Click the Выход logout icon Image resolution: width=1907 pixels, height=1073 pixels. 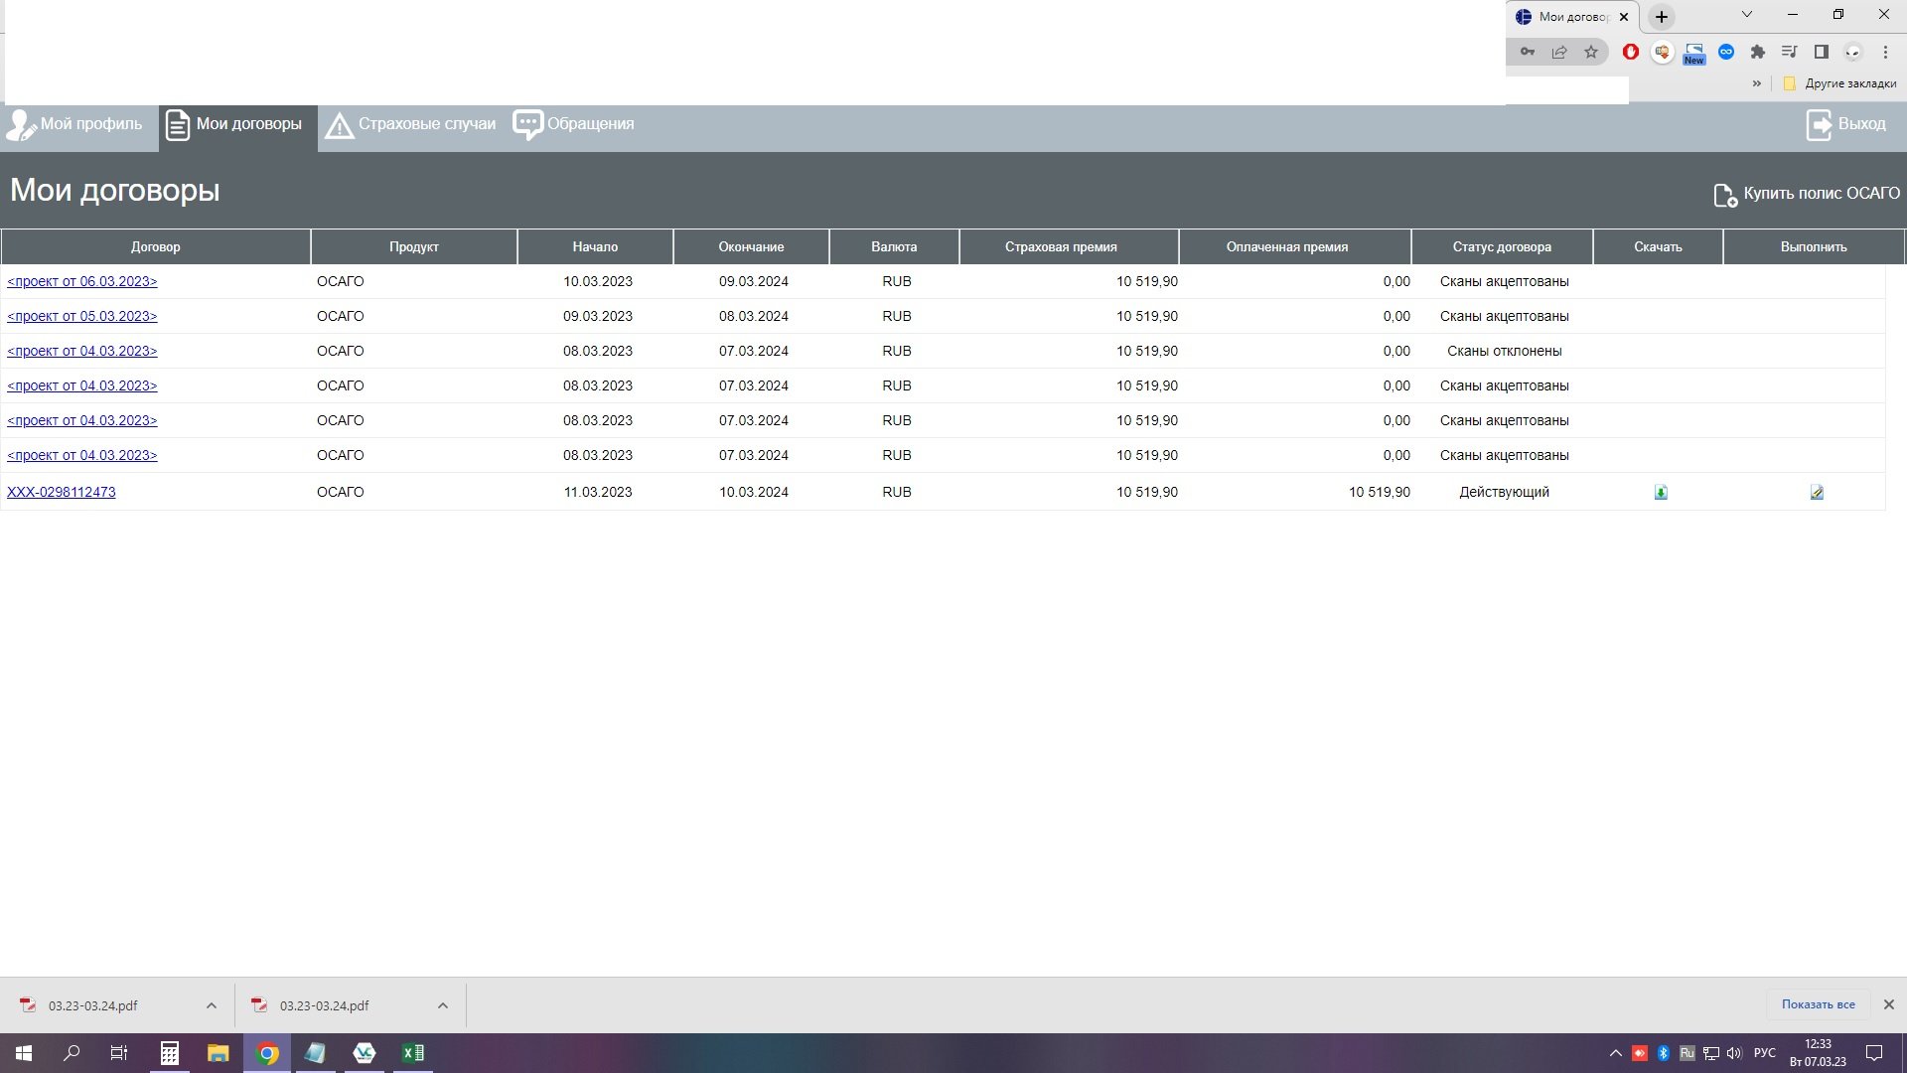pos(1819,125)
